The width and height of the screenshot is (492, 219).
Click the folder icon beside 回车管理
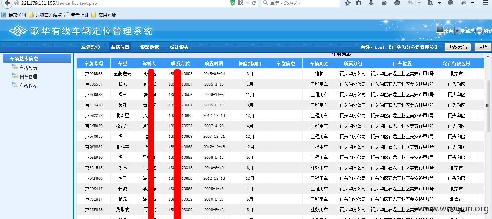[14, 76]
